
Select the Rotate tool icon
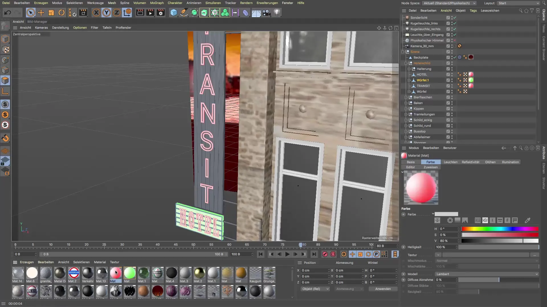coord(62,13)
